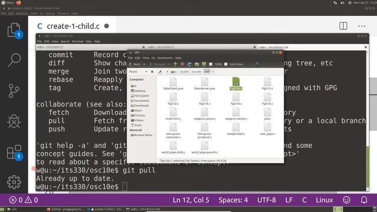Click Ln 12, Col 5 in status bar
Viewport: 377px width, 212px height.
(191, 200)
